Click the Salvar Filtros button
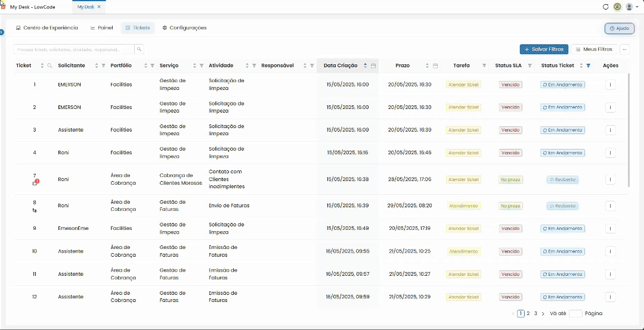The image size is (644, 330). [x=544, y=49]
